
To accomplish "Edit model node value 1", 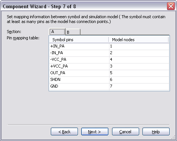I will (139, 46).
